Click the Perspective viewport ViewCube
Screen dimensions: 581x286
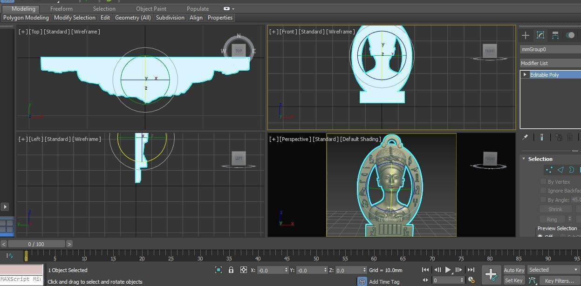490,158
